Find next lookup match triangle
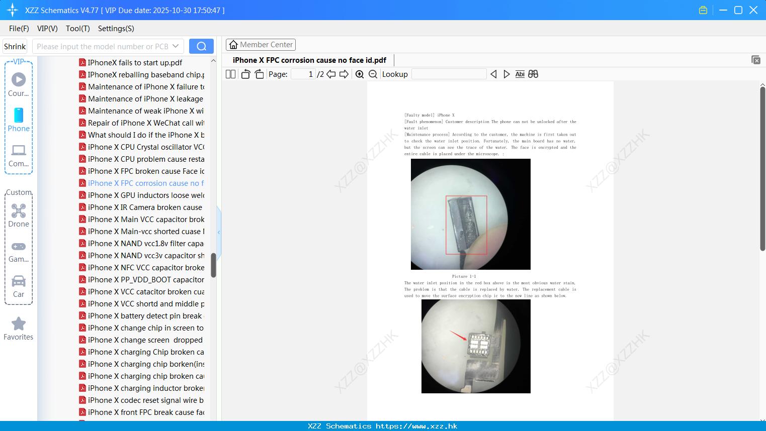The image size is (766, 431). pos(506,74)
